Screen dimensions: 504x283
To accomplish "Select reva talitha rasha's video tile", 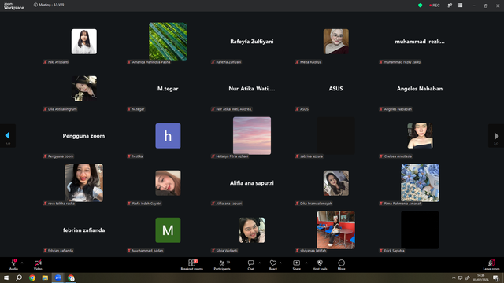I will [84, 183].
